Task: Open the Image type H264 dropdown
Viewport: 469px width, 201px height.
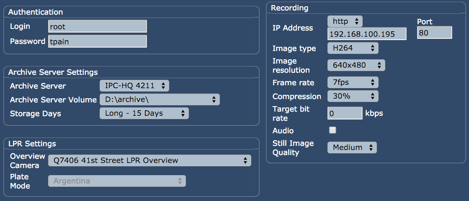Action: [353, 48]
